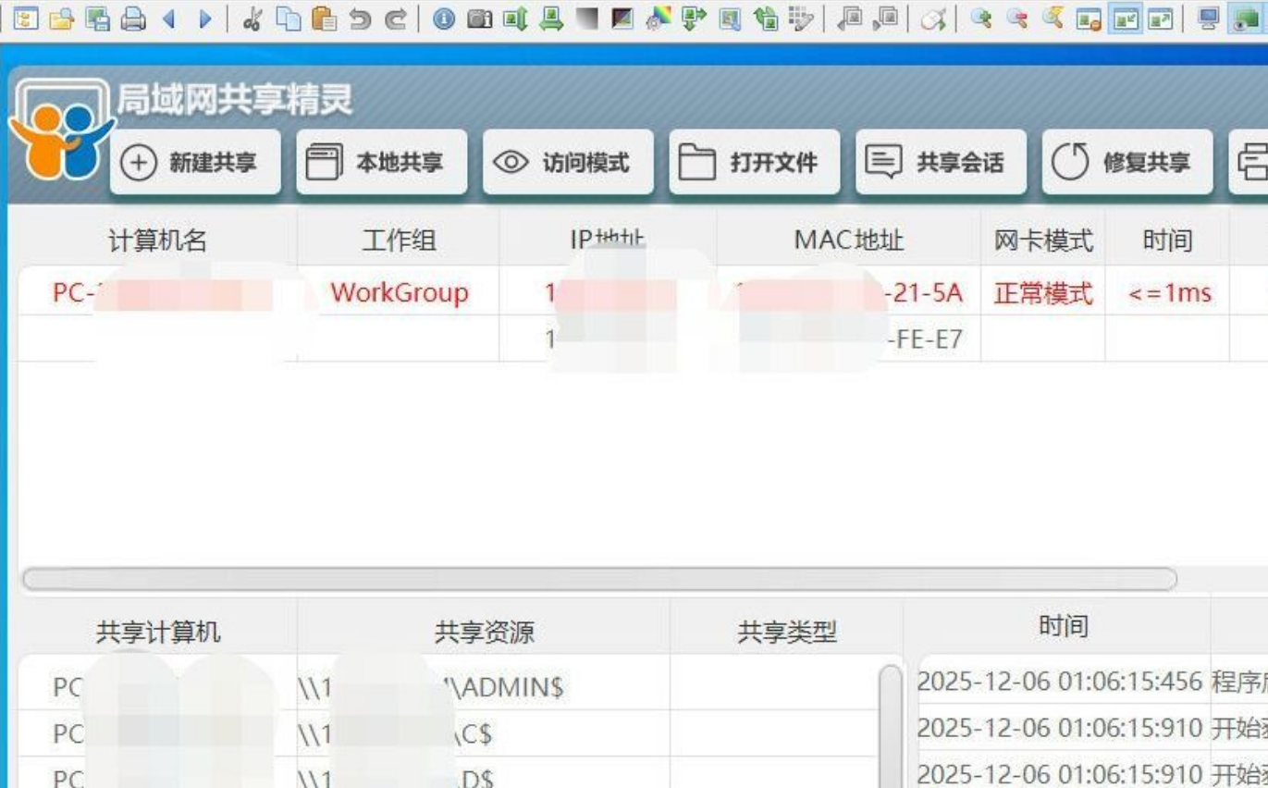1268x788 pixels.
Task: Click the 新建共享 (new share) button
Action: coord(196,160)
